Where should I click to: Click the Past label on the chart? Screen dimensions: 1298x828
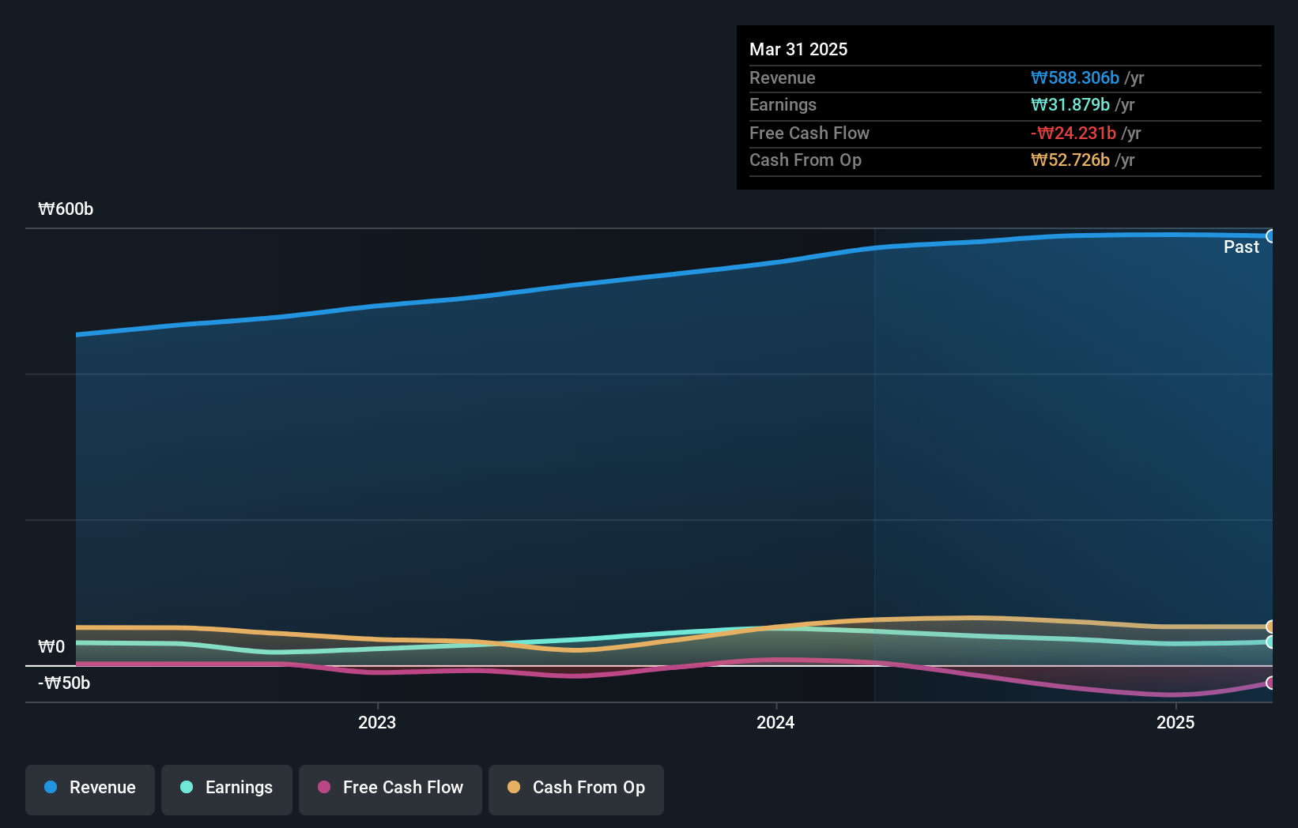[1241, 247]
